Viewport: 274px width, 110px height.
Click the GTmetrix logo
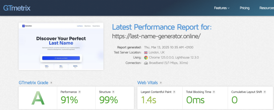(17, 8)
